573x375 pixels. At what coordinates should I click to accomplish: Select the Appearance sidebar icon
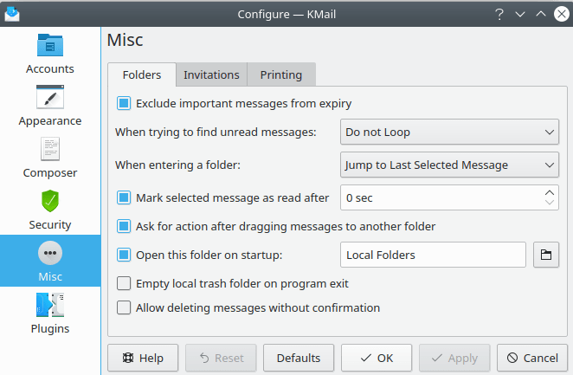pos(50,97)
